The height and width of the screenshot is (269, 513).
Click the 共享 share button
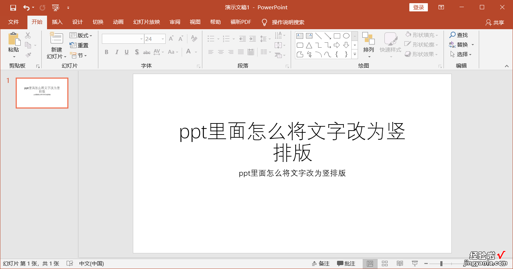(495, 22)
